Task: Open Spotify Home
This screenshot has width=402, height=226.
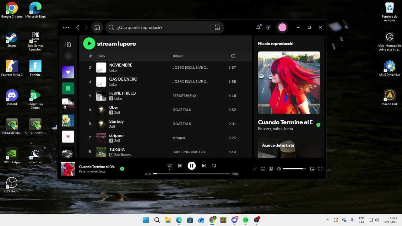Action: [97, 27]
